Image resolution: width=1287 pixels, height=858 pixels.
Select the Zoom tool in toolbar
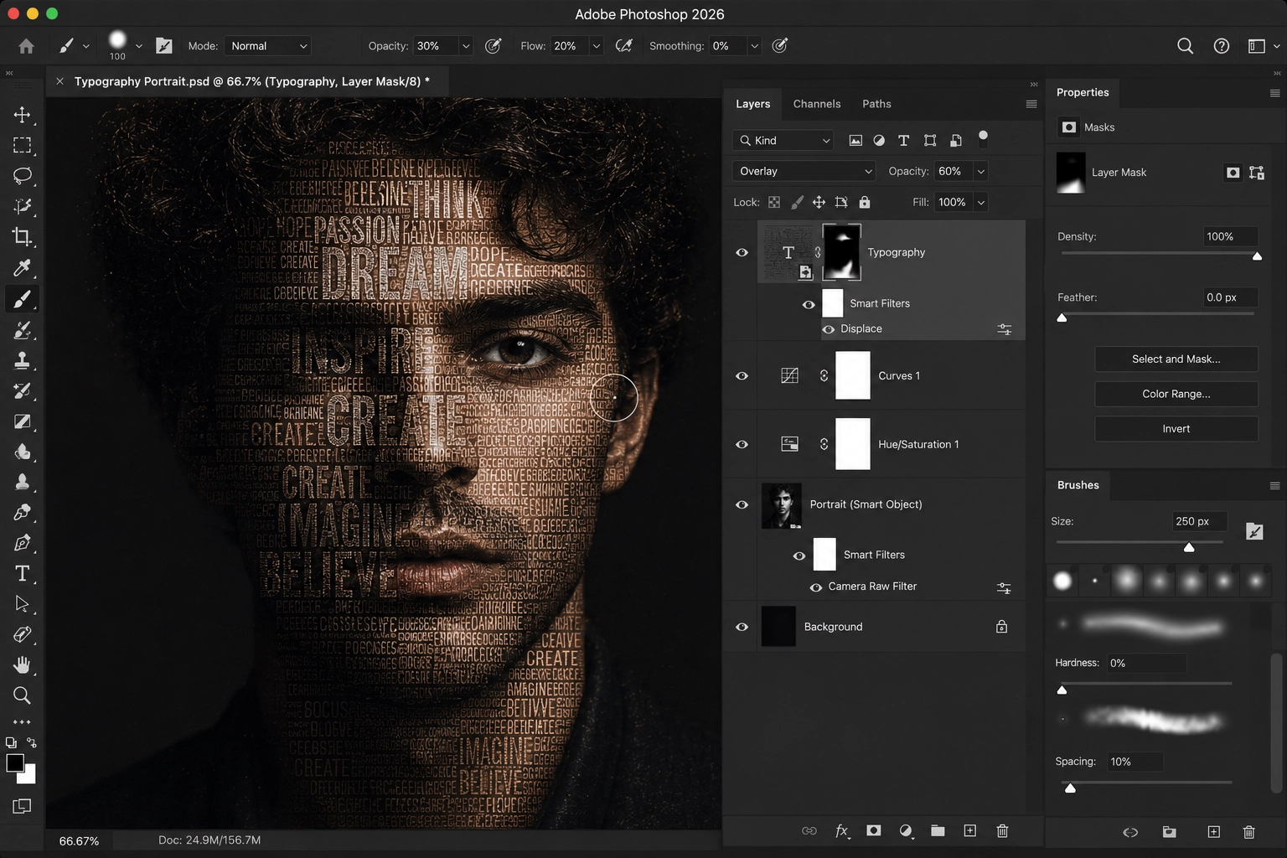click(x=23, y=695)
